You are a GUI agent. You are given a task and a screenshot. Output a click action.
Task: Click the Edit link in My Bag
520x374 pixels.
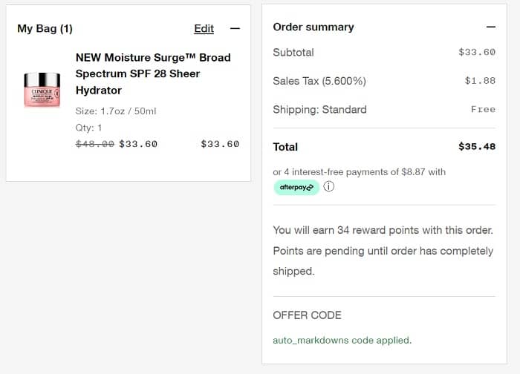click(204, 29)
